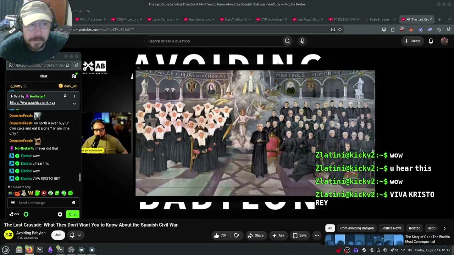
Task: Switch to Firefox from the taskbar
Action: pos(29,250)
